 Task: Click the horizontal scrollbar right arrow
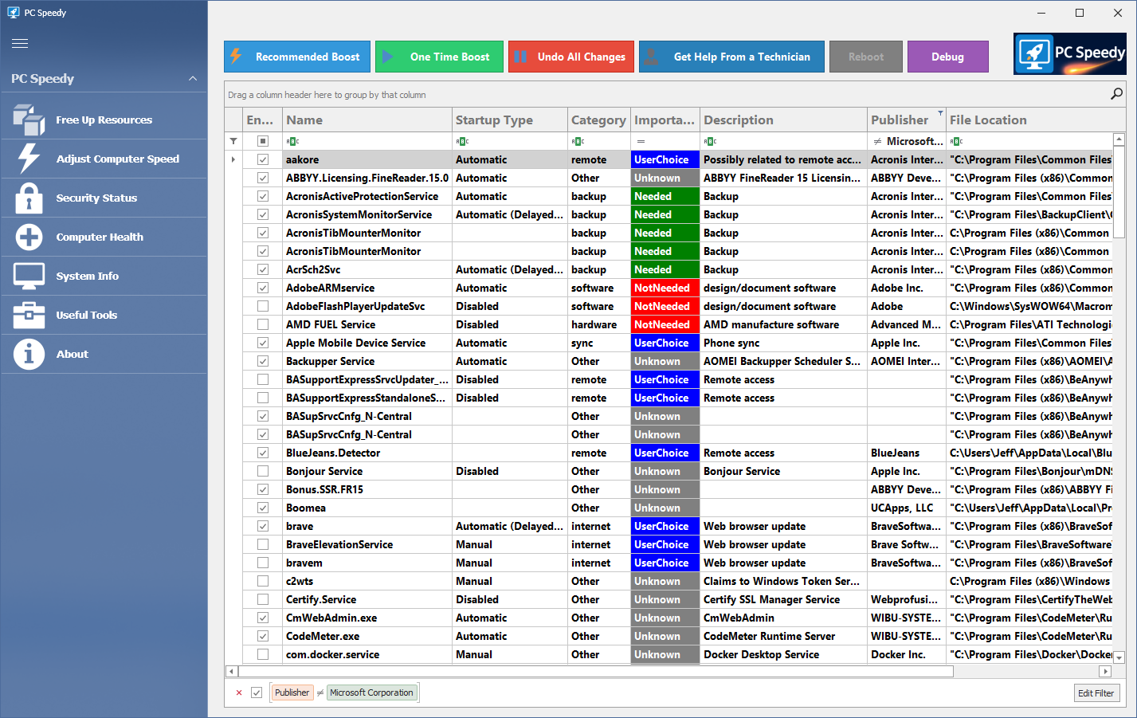pyautogui.click(x=1105, y=671)
